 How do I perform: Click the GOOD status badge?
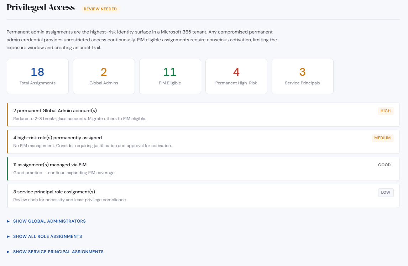(385, 165)
